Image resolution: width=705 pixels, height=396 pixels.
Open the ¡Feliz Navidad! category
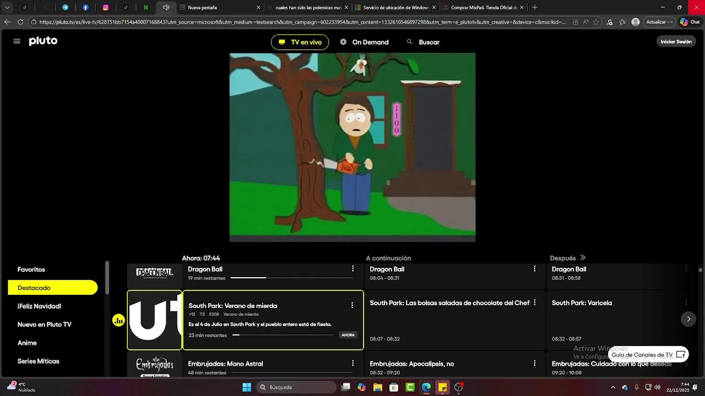coord(39,306)
